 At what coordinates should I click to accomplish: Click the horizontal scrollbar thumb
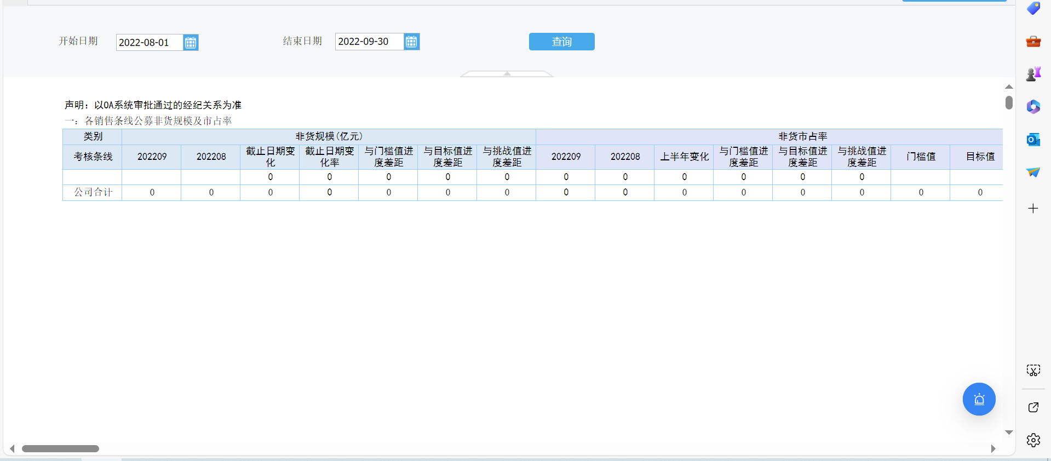[x=60, y=448]
